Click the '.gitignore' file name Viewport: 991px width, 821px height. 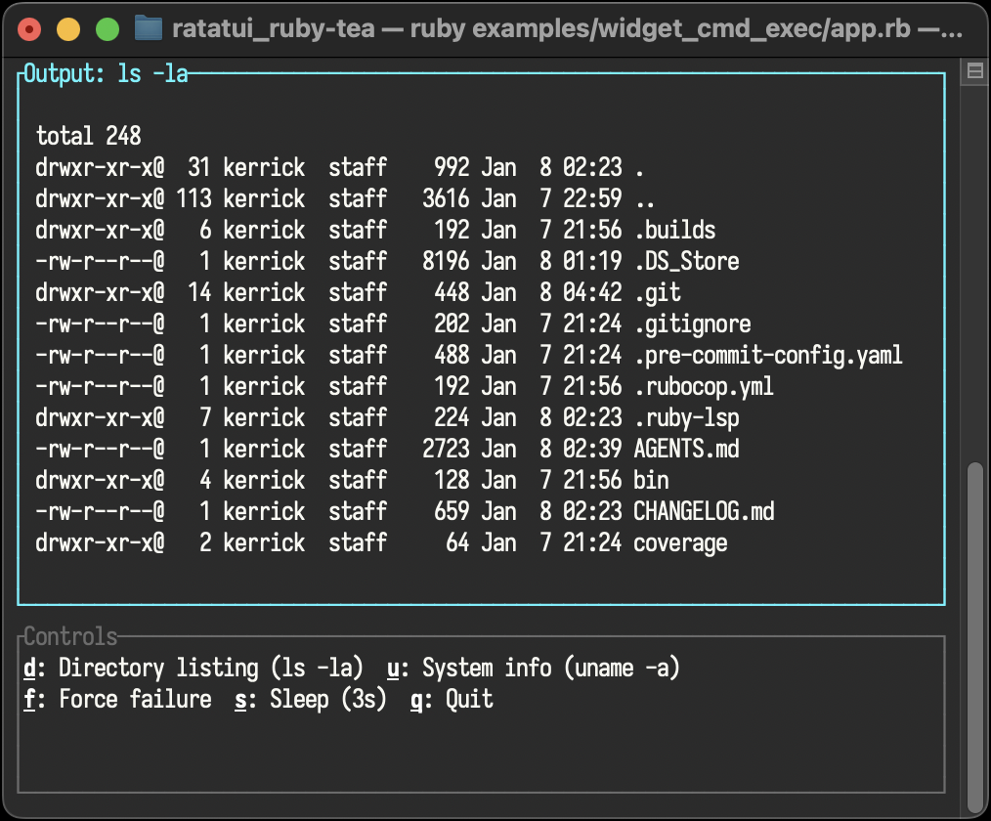(693, 324)
